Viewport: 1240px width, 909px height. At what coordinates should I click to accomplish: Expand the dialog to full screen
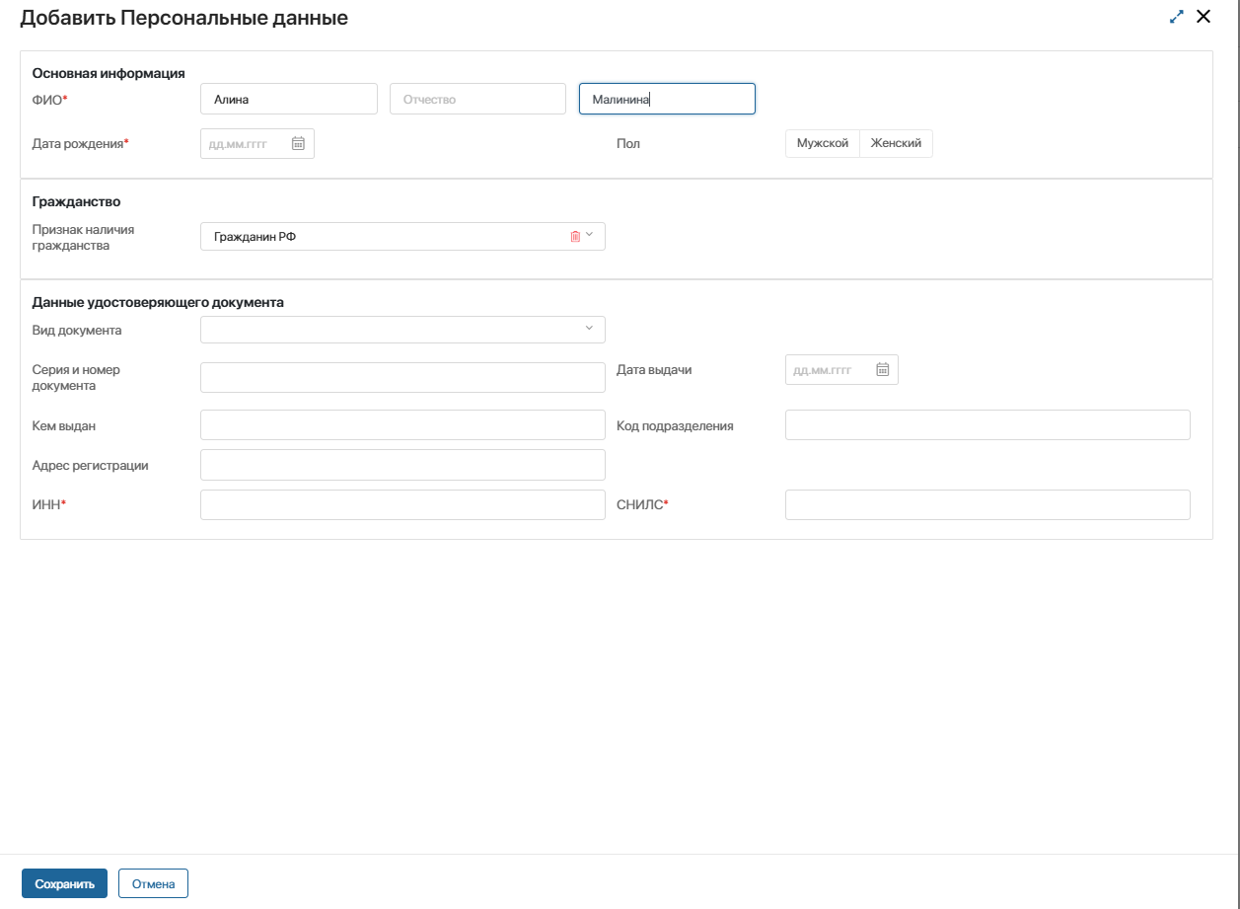[x=1176, y=17]
